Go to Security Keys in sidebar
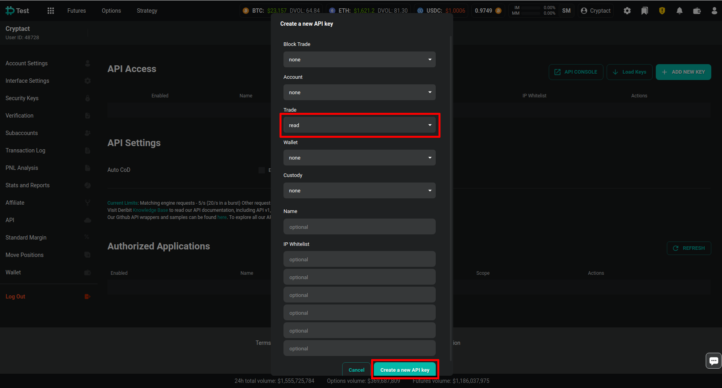This screenshot has height=388, width=722. point(22,98)
